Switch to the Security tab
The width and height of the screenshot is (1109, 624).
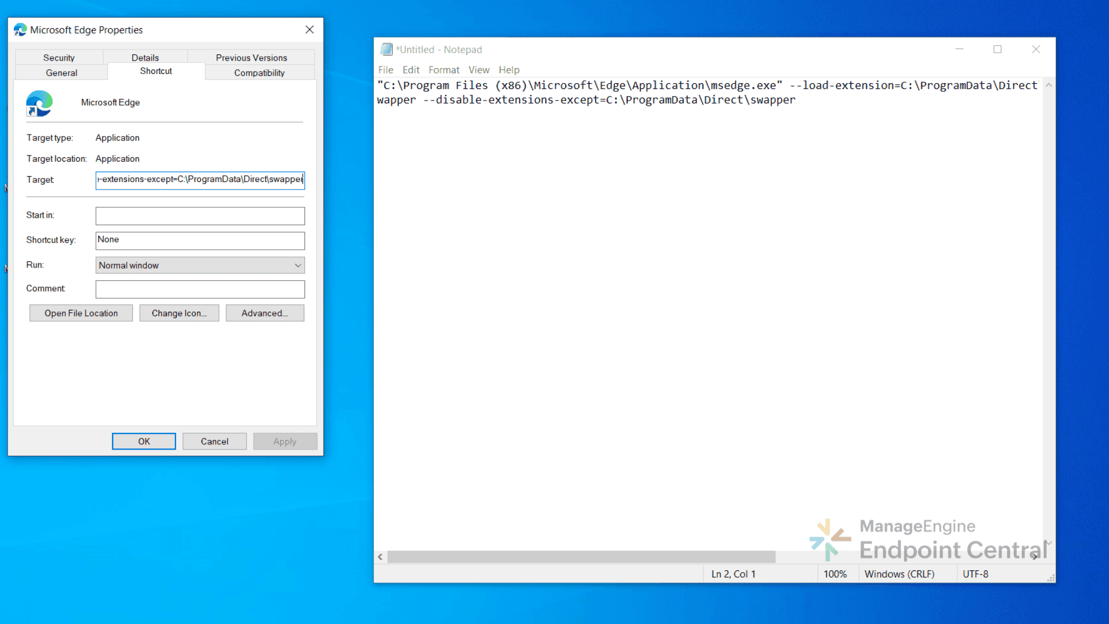pos(59,58)
